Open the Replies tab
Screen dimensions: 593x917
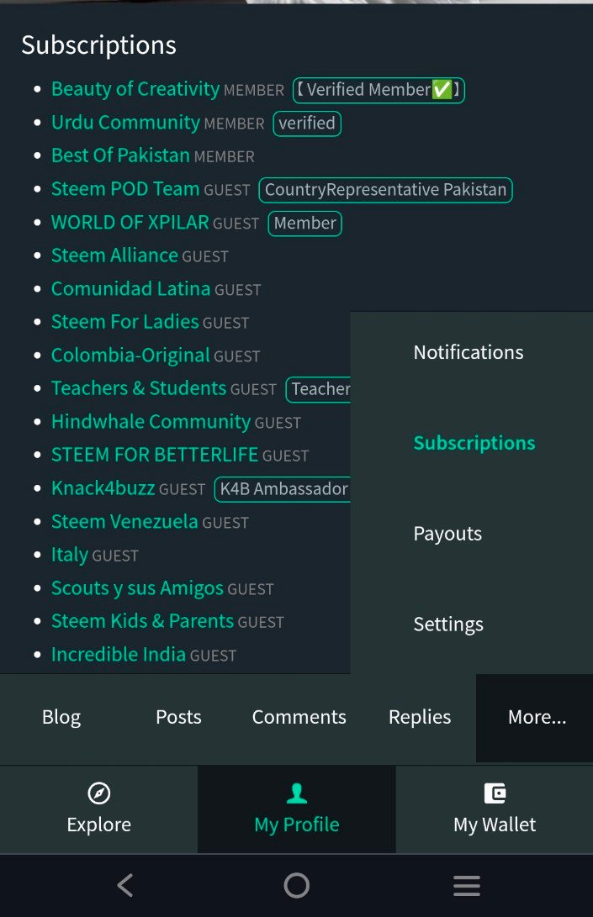(420, 718)
